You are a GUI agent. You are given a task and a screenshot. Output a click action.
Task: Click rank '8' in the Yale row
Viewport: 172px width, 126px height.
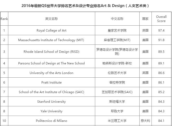point(4,111)
